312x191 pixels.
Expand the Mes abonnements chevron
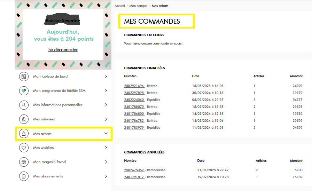(106, 176)
